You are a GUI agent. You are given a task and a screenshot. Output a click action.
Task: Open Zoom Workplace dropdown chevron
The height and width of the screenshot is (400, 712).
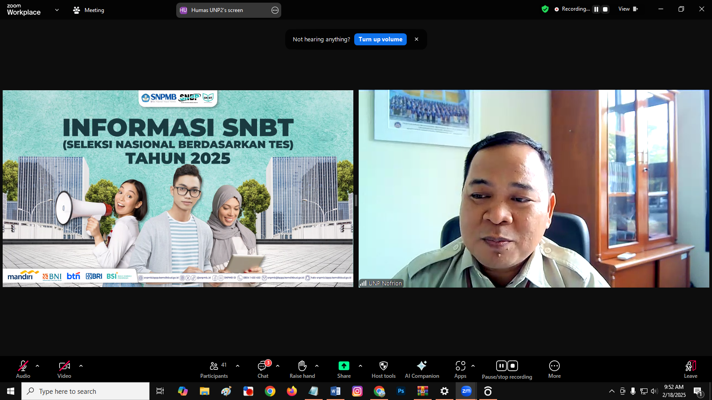point(57,10)
